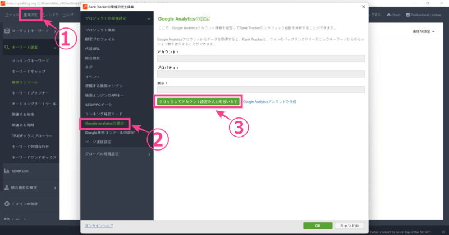Click the プロパティ input field
This screenshot has width=449, height=235.
(x=261, y=74)
